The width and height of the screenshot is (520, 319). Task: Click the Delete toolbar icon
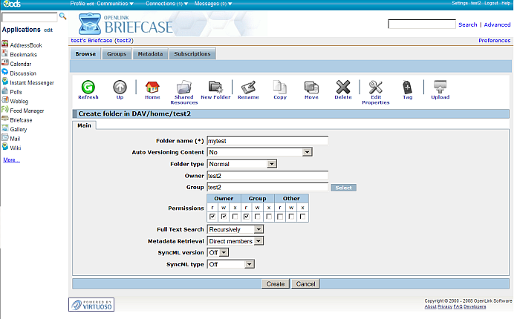343,88
